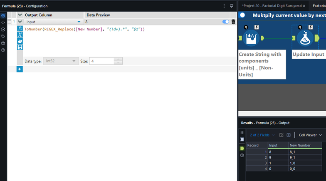Show Results messages list icon
The height and width of the screenshot is (181, 326).
(x=242, y=132)
